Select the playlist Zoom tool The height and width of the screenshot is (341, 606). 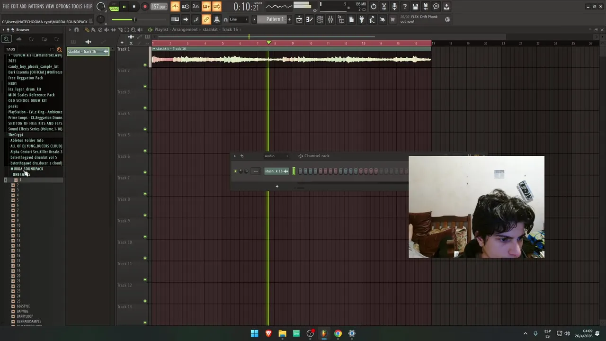133,29
